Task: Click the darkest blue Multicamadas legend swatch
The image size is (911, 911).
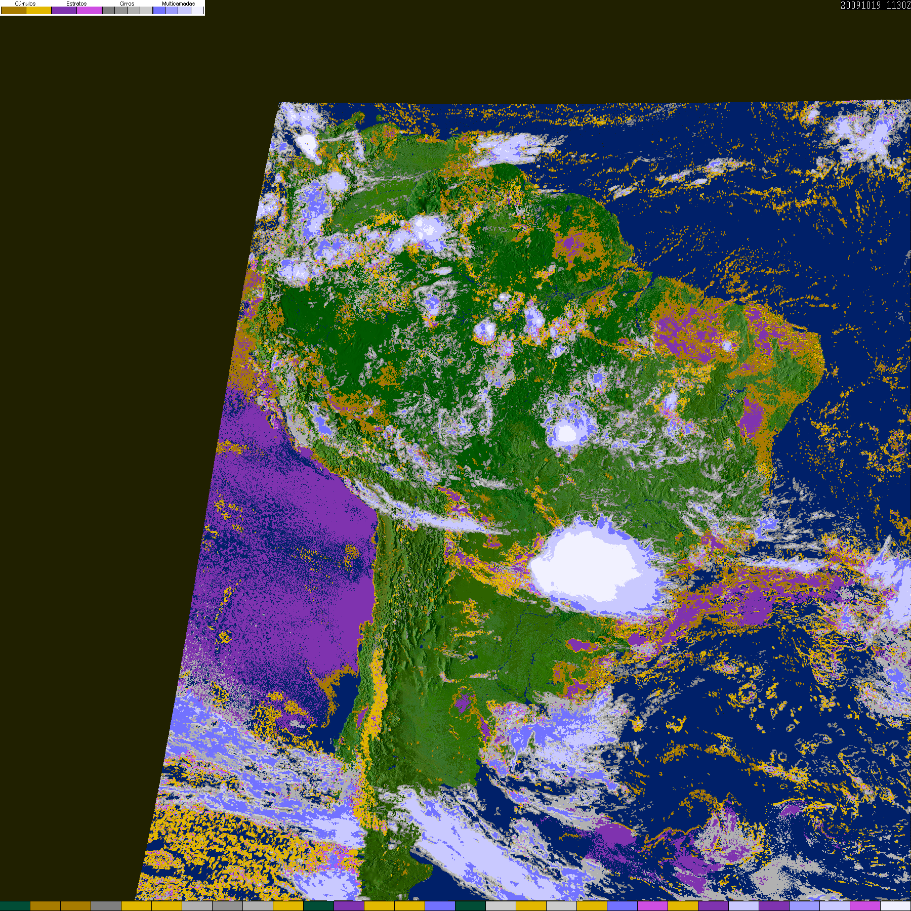Action: pos(159,10)
